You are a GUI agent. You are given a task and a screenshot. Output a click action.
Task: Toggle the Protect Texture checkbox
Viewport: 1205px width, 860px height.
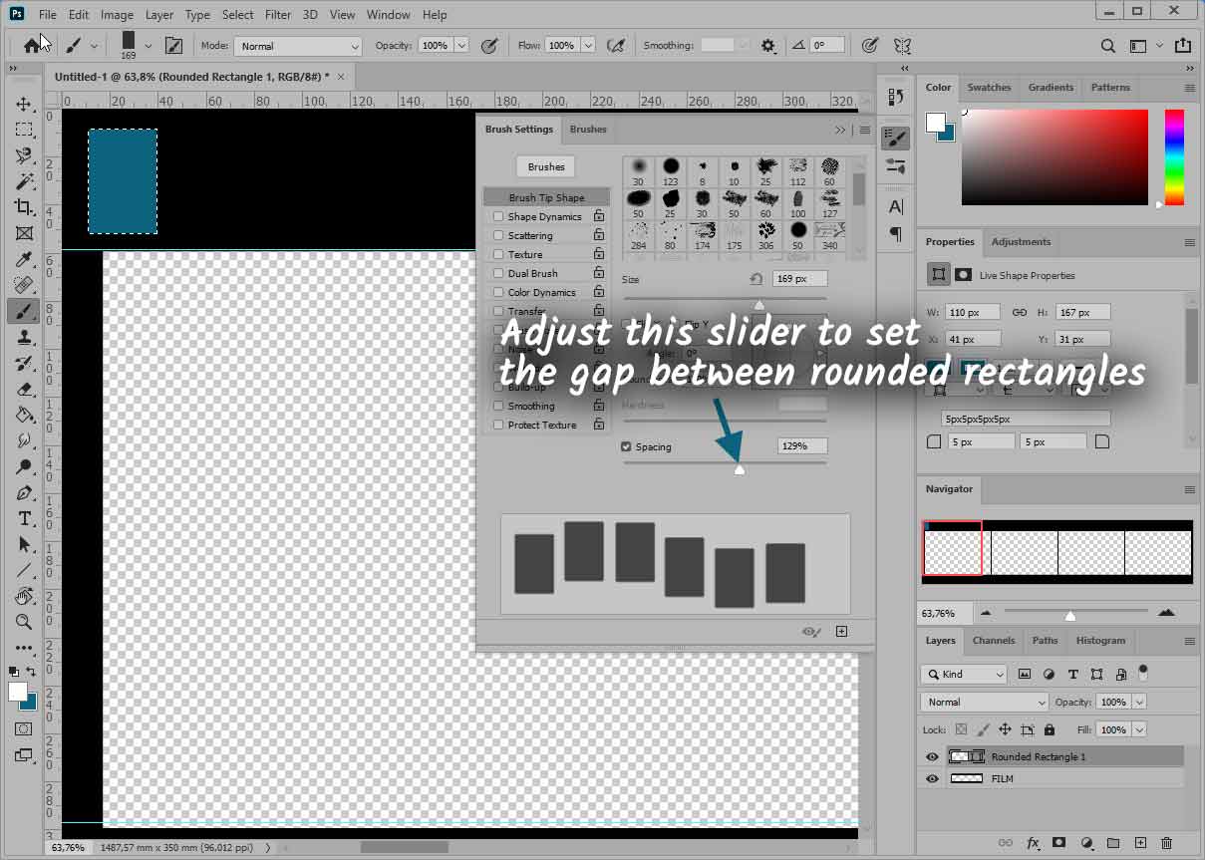point(498,425)
